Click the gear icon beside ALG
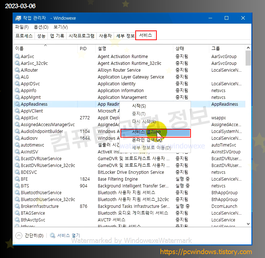Viewport: 265px width, 258px height. click(x=17, y=77)
